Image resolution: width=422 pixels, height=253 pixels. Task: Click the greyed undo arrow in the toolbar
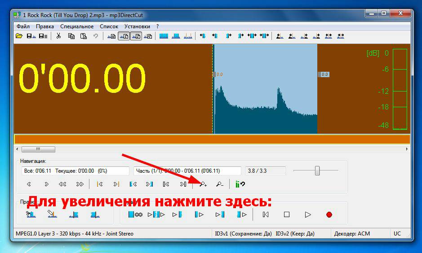[x=96, y=36]
